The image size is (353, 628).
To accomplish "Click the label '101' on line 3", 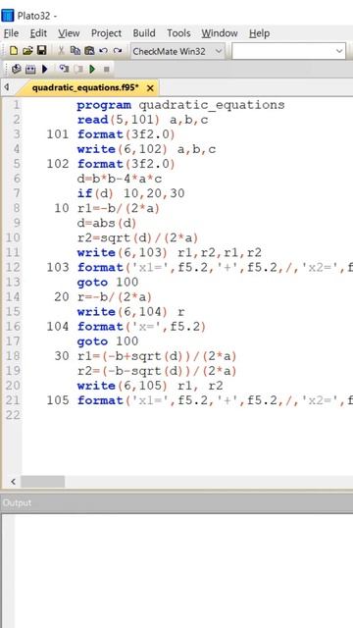I will pyautogui.click(x=58, y=134).
